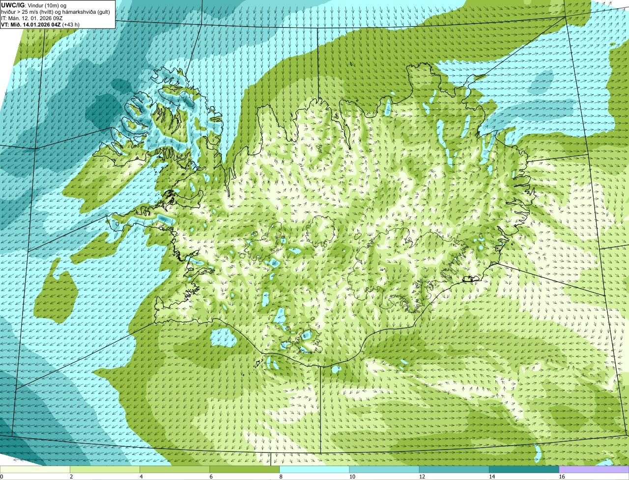Click the "hviður > 25 m/s (hvítt)" legend line
Image resolution: width=629 pixels, height=480 pixels.
(56, 12)
